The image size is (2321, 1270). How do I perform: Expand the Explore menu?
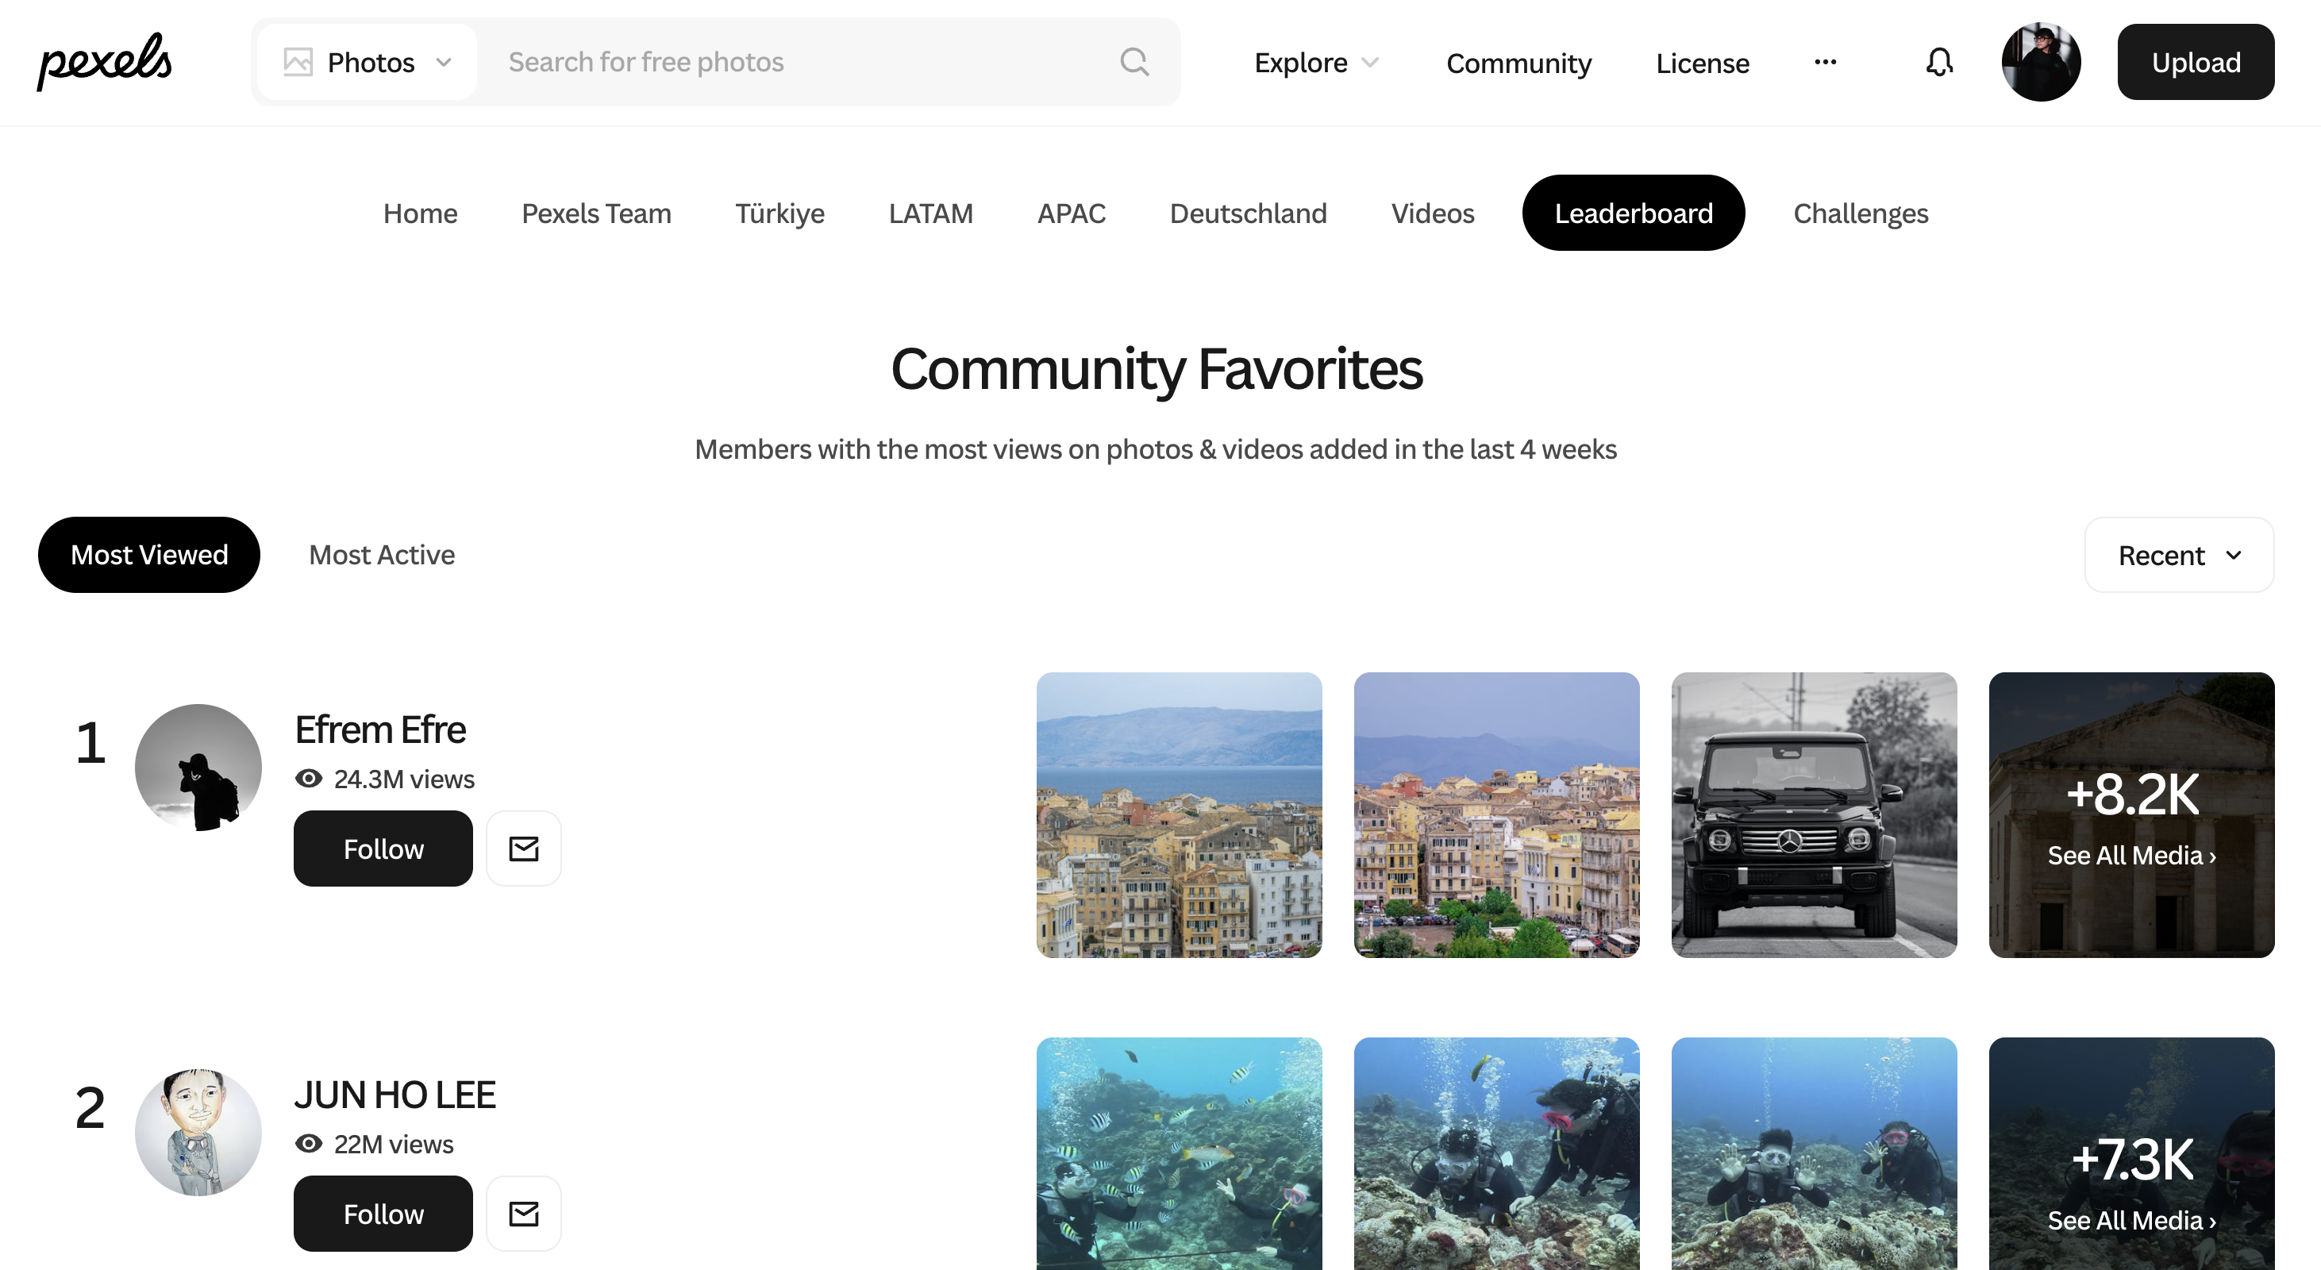(x=1315, y=62)
